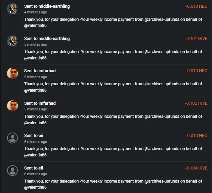The image size is (212, 193).
Task: Click eii's default avatar on the 0.010 HBD row
Action: [x=12, y=138]
